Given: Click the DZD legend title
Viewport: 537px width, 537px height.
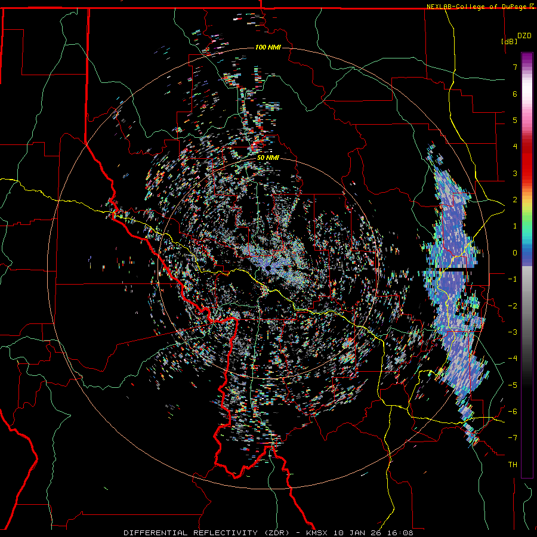Looking at the screenshot, I should [524, 36].
